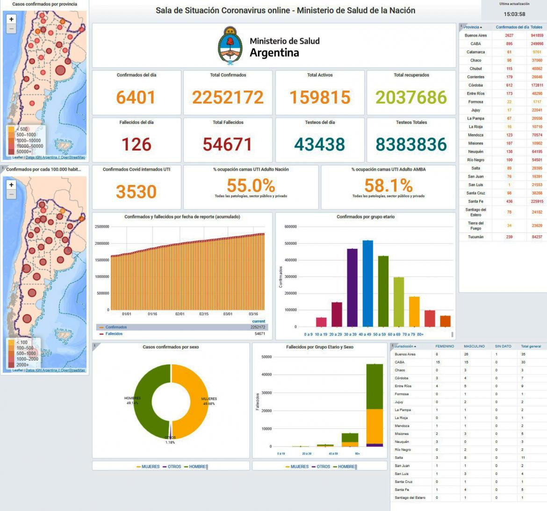547x511 pixels.
Task: Click the Tucumán row in the Provincia table
Action: click(x=502, y=237)
